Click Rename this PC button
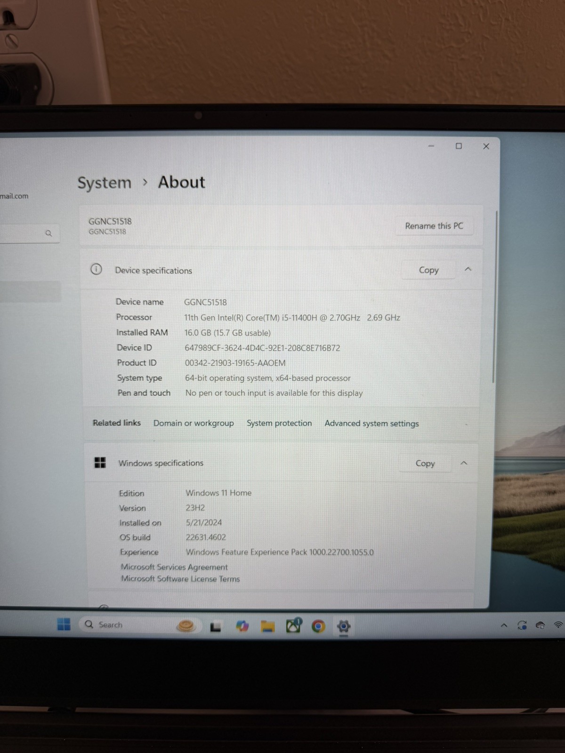 434,226
